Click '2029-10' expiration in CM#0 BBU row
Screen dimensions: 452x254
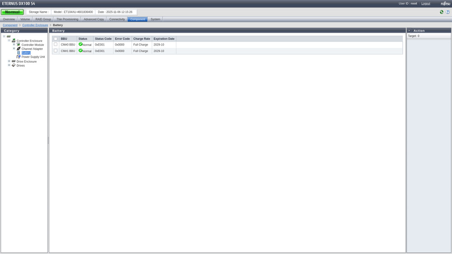[159, 45]
